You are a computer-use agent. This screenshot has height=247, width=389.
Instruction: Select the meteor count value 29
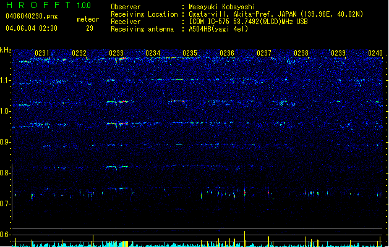90,28
